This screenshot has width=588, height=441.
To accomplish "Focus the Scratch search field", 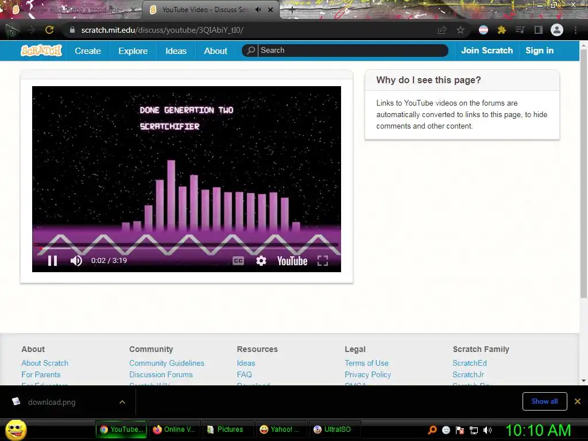I will tap(353, 51).
